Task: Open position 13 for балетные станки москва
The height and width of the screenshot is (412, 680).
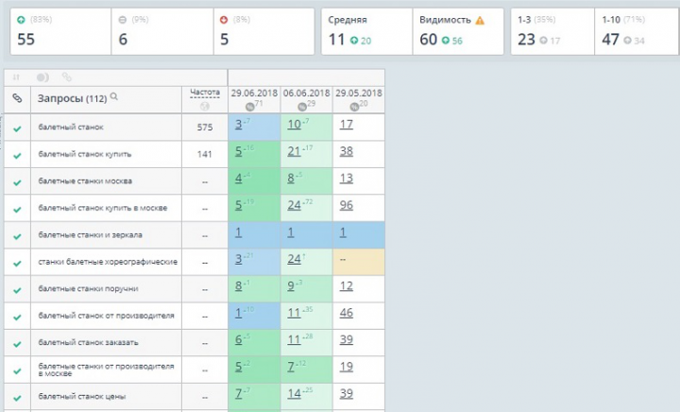Action: click(346, 179)
